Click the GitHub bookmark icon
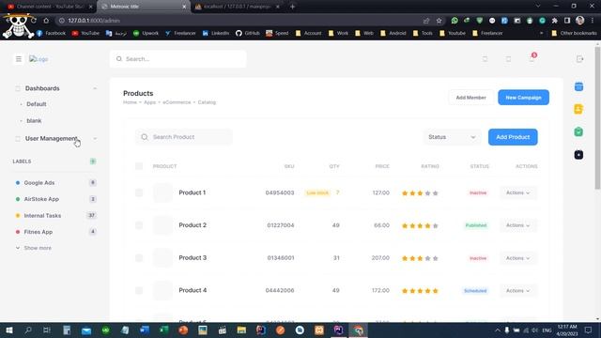Screen dimensions: 601x338 pyautogui.click(x=239, y=34)
